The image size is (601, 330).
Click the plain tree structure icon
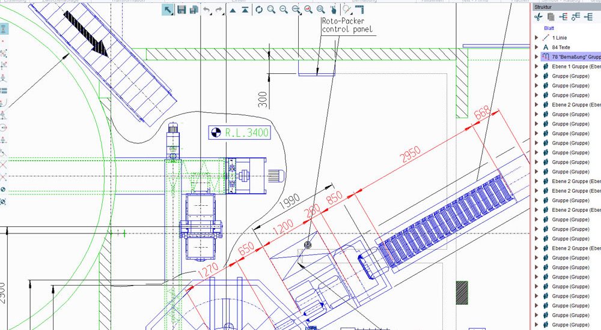(588, 17)
